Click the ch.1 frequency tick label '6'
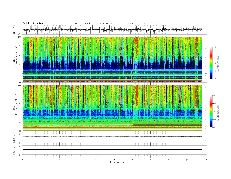Image resolution: width=231 pixels, height=179 pixels. tap(20, 55)
